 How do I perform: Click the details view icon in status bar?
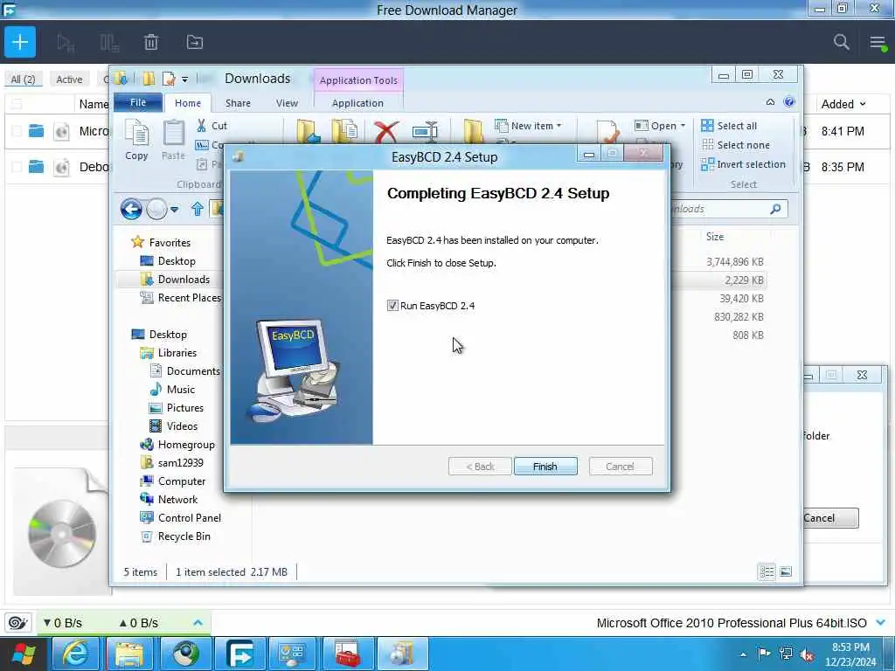pyautogui.click(x=767, y=571)
